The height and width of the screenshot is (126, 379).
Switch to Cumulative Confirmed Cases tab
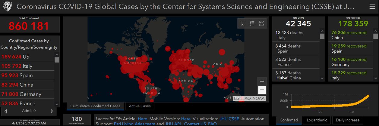[x=95, y=106]
